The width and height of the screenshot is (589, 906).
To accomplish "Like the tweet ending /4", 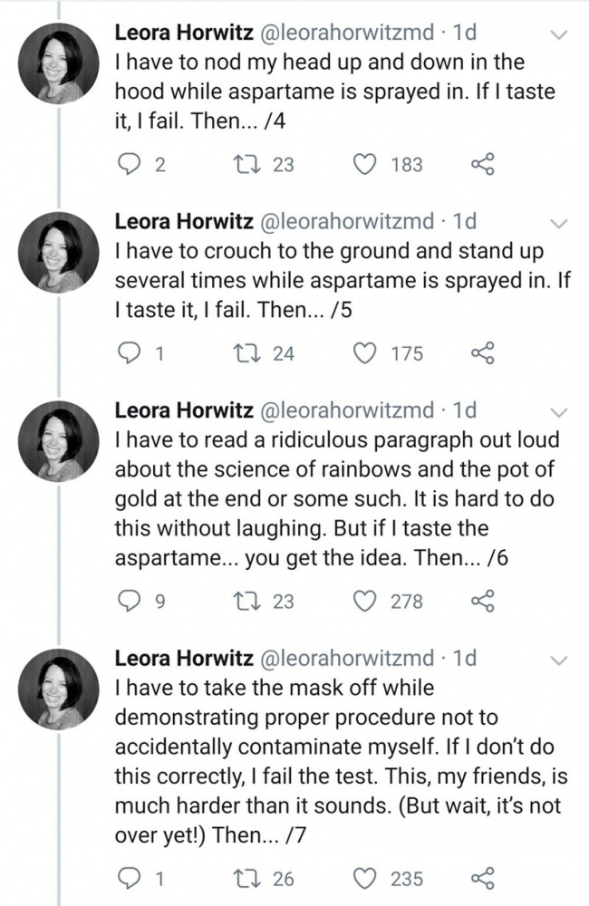I will (x=367, y=164).
